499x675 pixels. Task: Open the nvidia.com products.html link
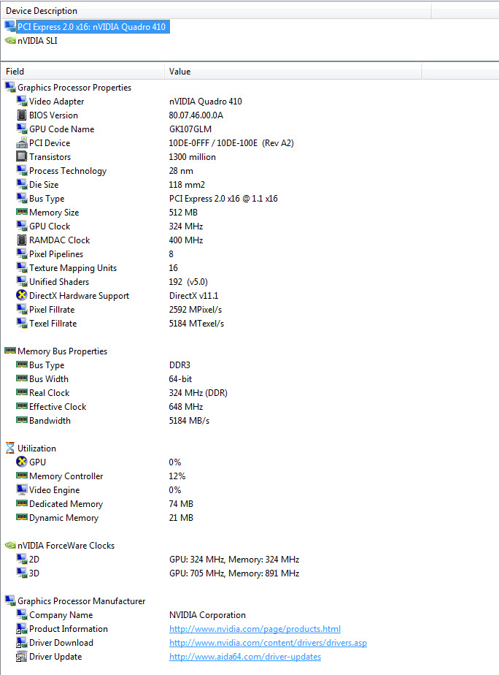(x=255, y=629)
